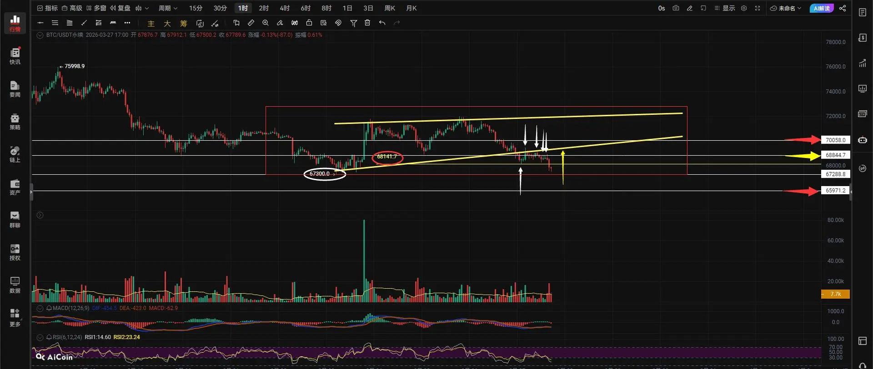
Task: Collapse the MACD indicator panel
Action: point(40,308)
